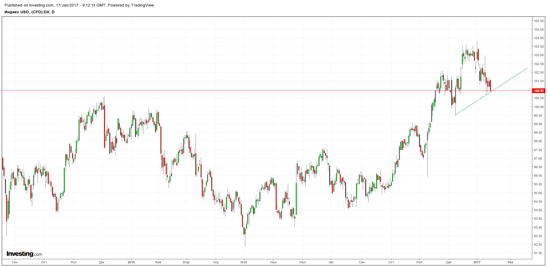This screenshot has height=266, width=547.
Task: Click the 91.50 price axis label
Action: (538, 253)
